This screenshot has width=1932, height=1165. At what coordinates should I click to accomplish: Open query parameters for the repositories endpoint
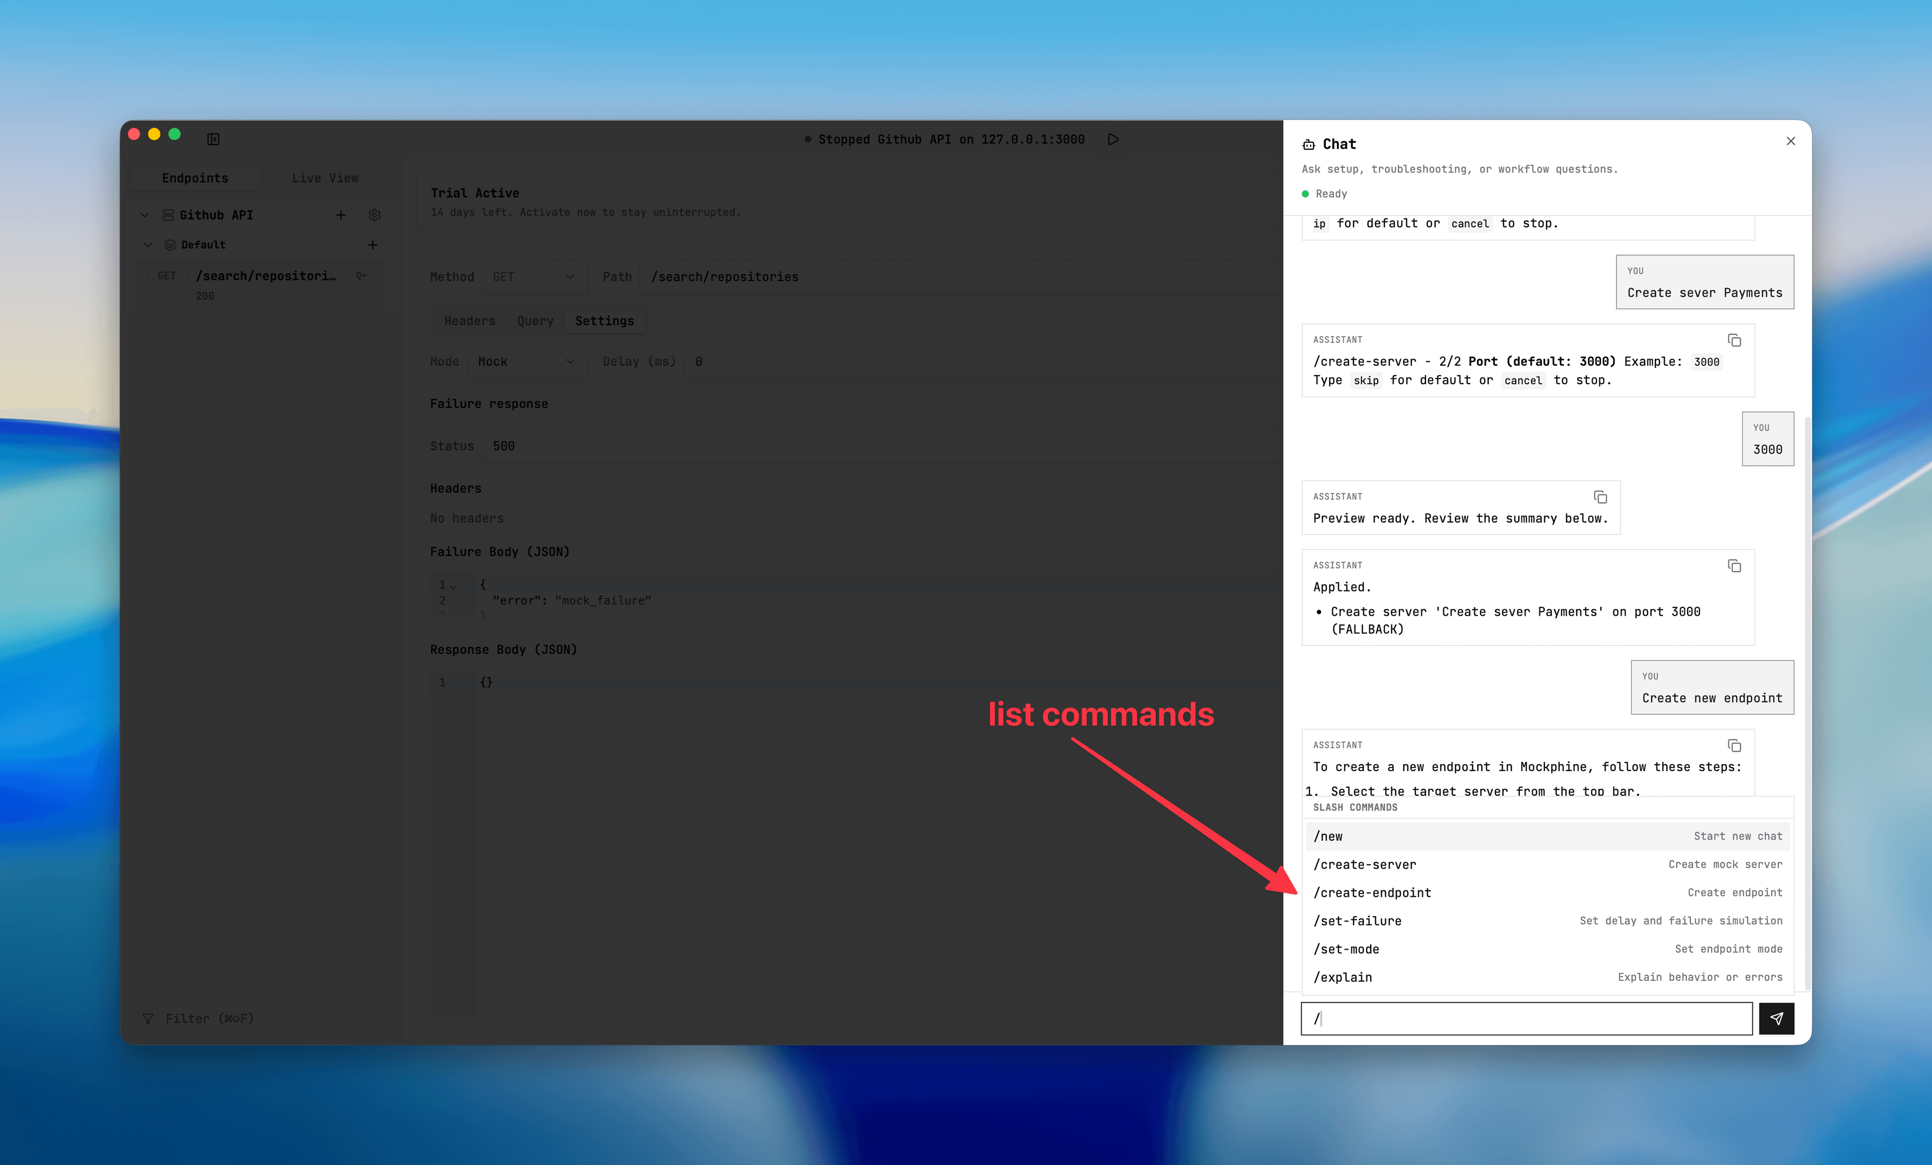535,320
